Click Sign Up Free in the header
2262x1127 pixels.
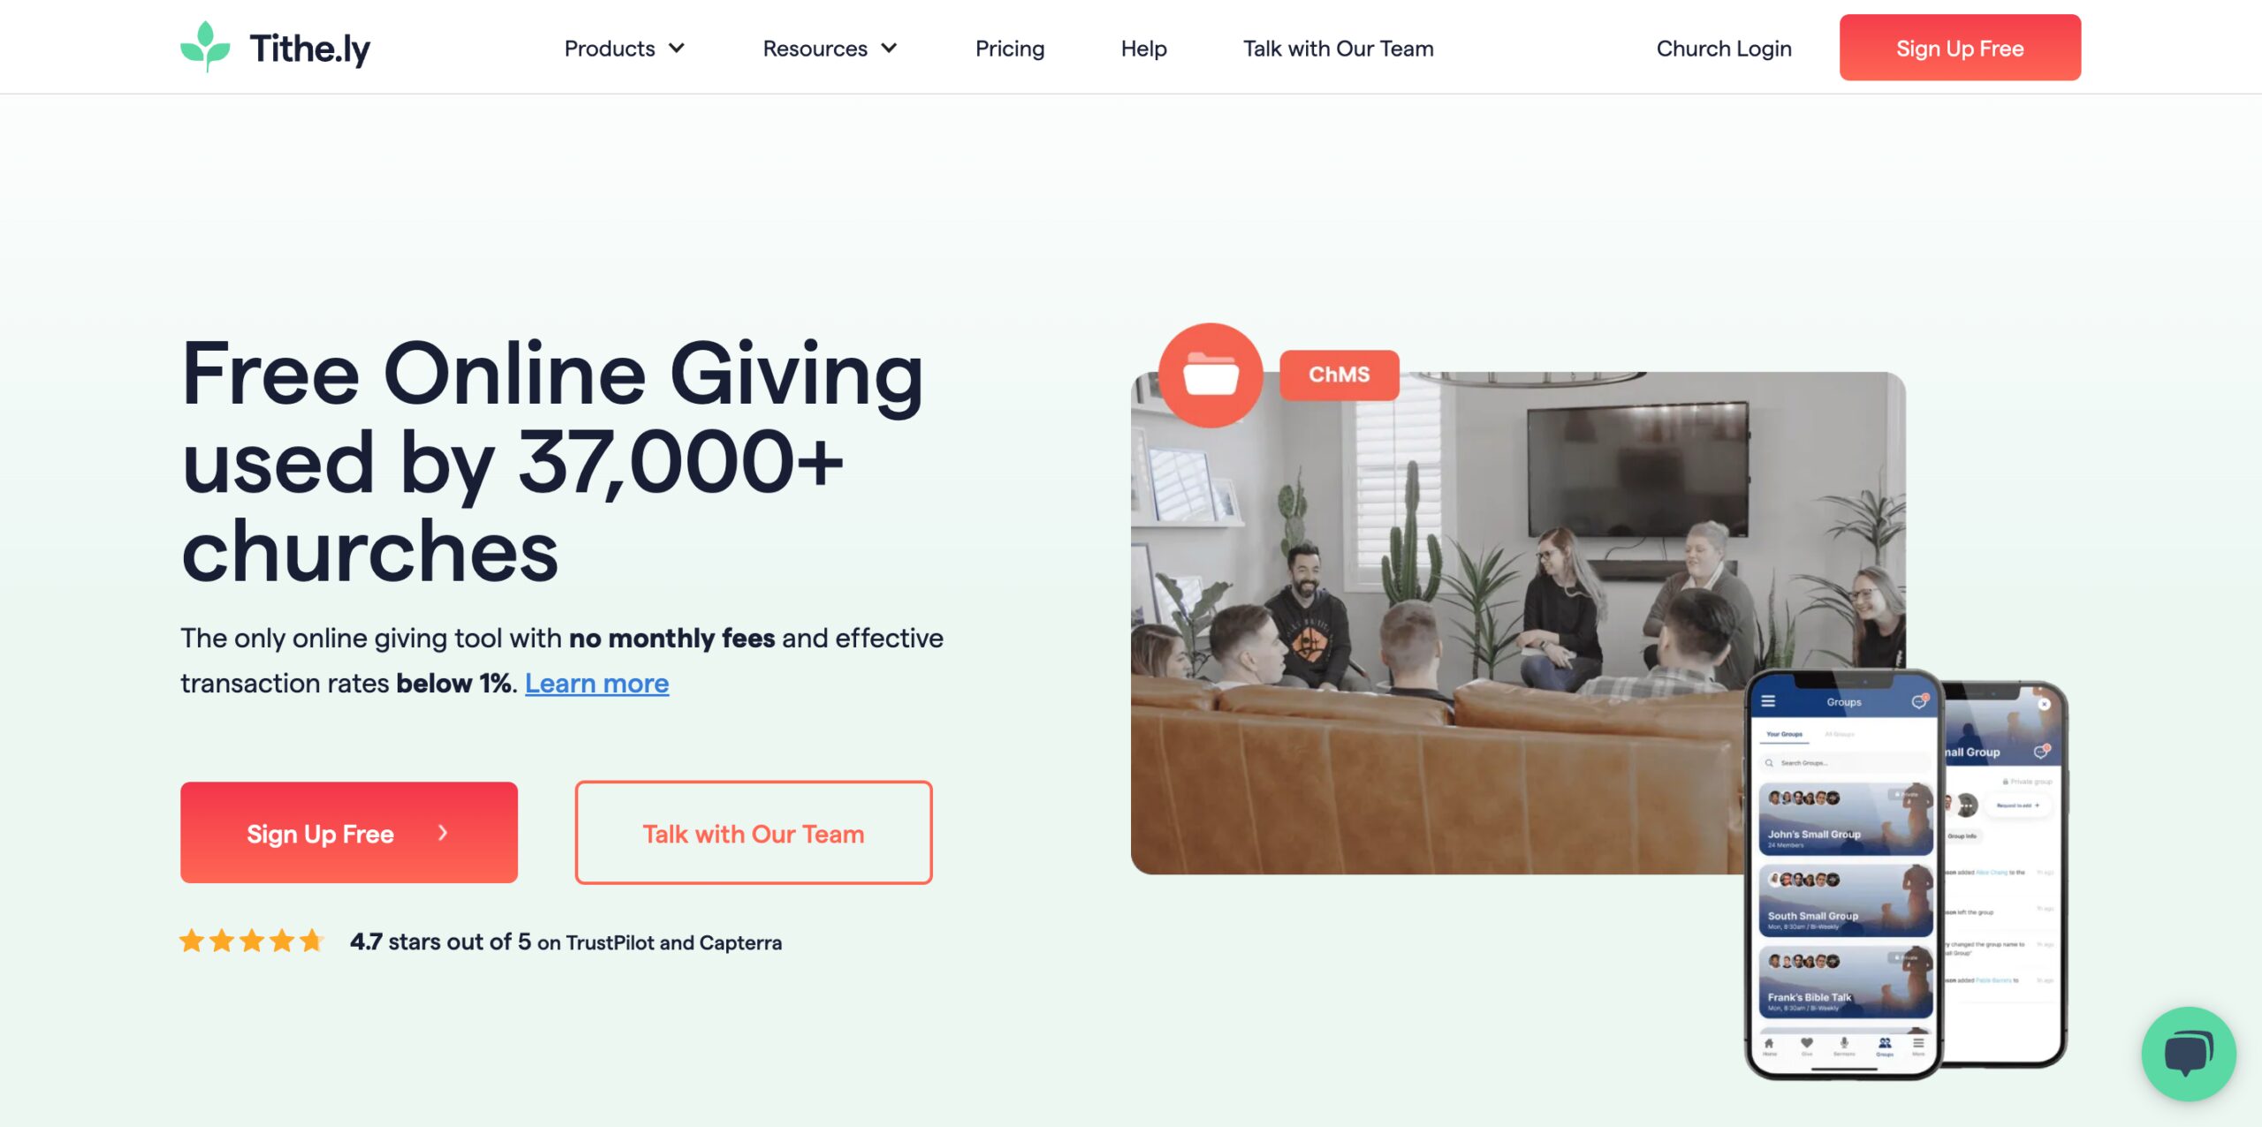[1959, 48]
